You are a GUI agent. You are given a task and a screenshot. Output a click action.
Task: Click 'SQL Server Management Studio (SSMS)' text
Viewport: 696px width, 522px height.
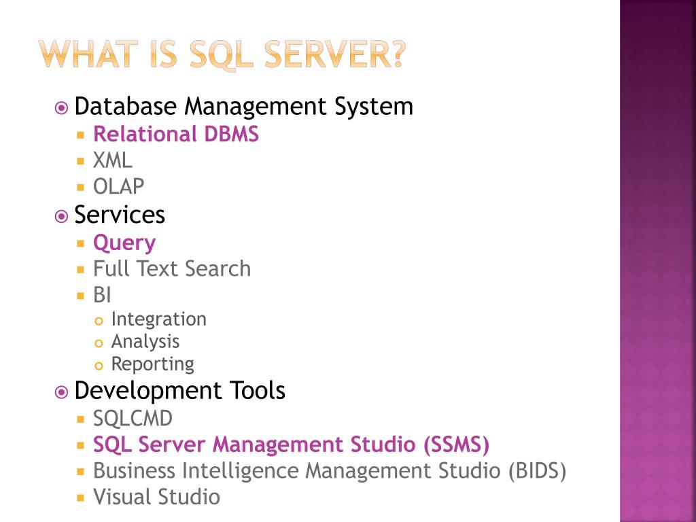tap(291, 445)
